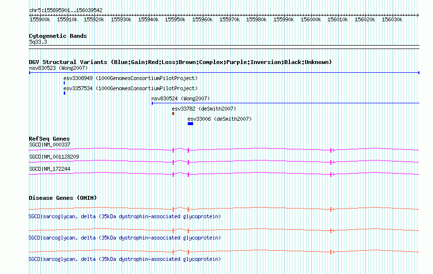The image size is (433, 274).
Task: Select the Disease Genes (OMIM) track title
Action: (63, 198)
